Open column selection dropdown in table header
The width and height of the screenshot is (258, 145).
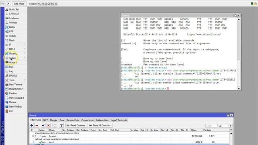pyautogui.click(x=231, y=130)
